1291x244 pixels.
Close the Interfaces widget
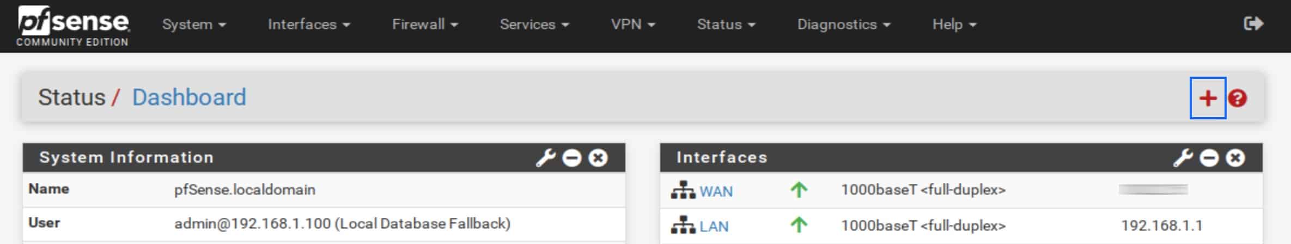pyautogui.click(x=1235, y=158)
